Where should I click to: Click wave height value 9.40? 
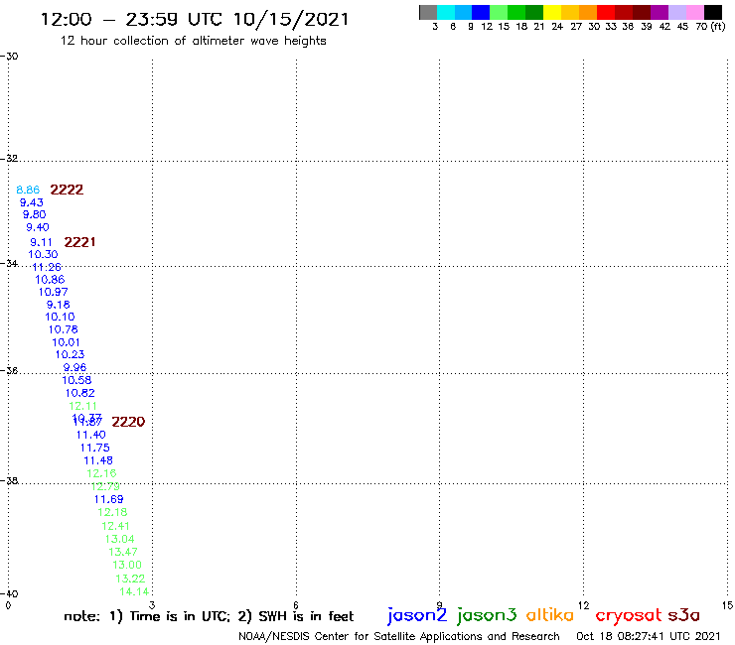pos(38,227)
